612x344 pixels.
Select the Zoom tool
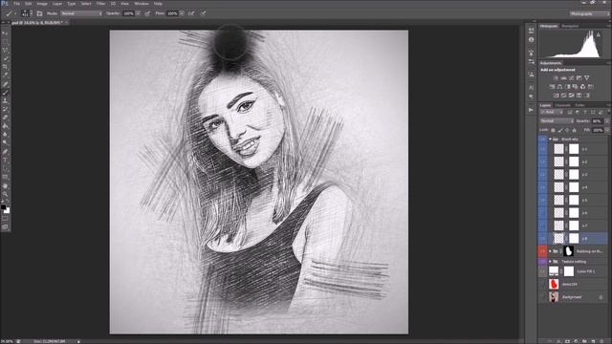coord(5,194)
